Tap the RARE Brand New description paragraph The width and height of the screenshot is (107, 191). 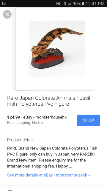(x=52, y=157)
